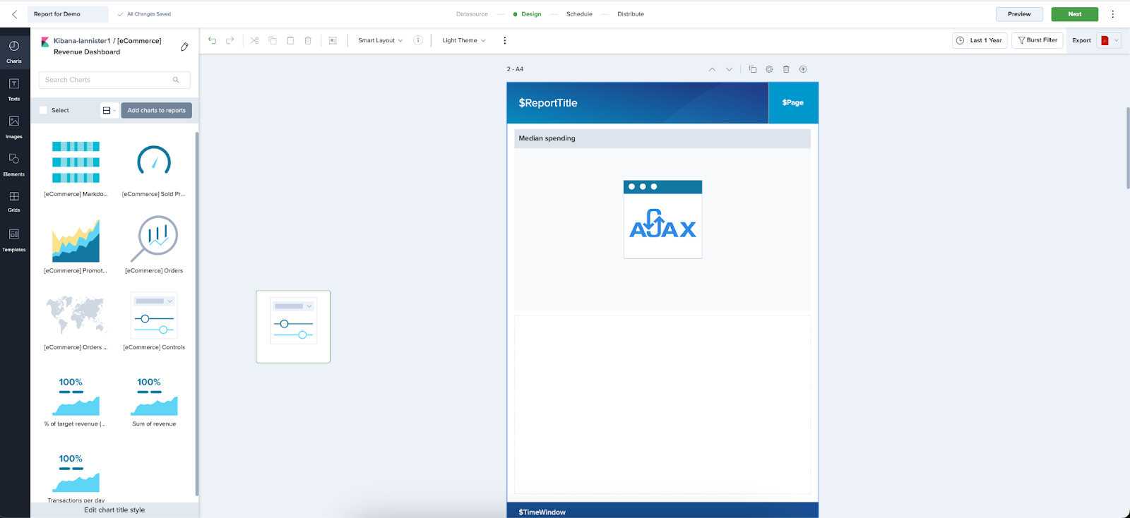Click the toolbar delete trash icon
Viewport: 1130px width, 518px height.
[x=308, y=40]
